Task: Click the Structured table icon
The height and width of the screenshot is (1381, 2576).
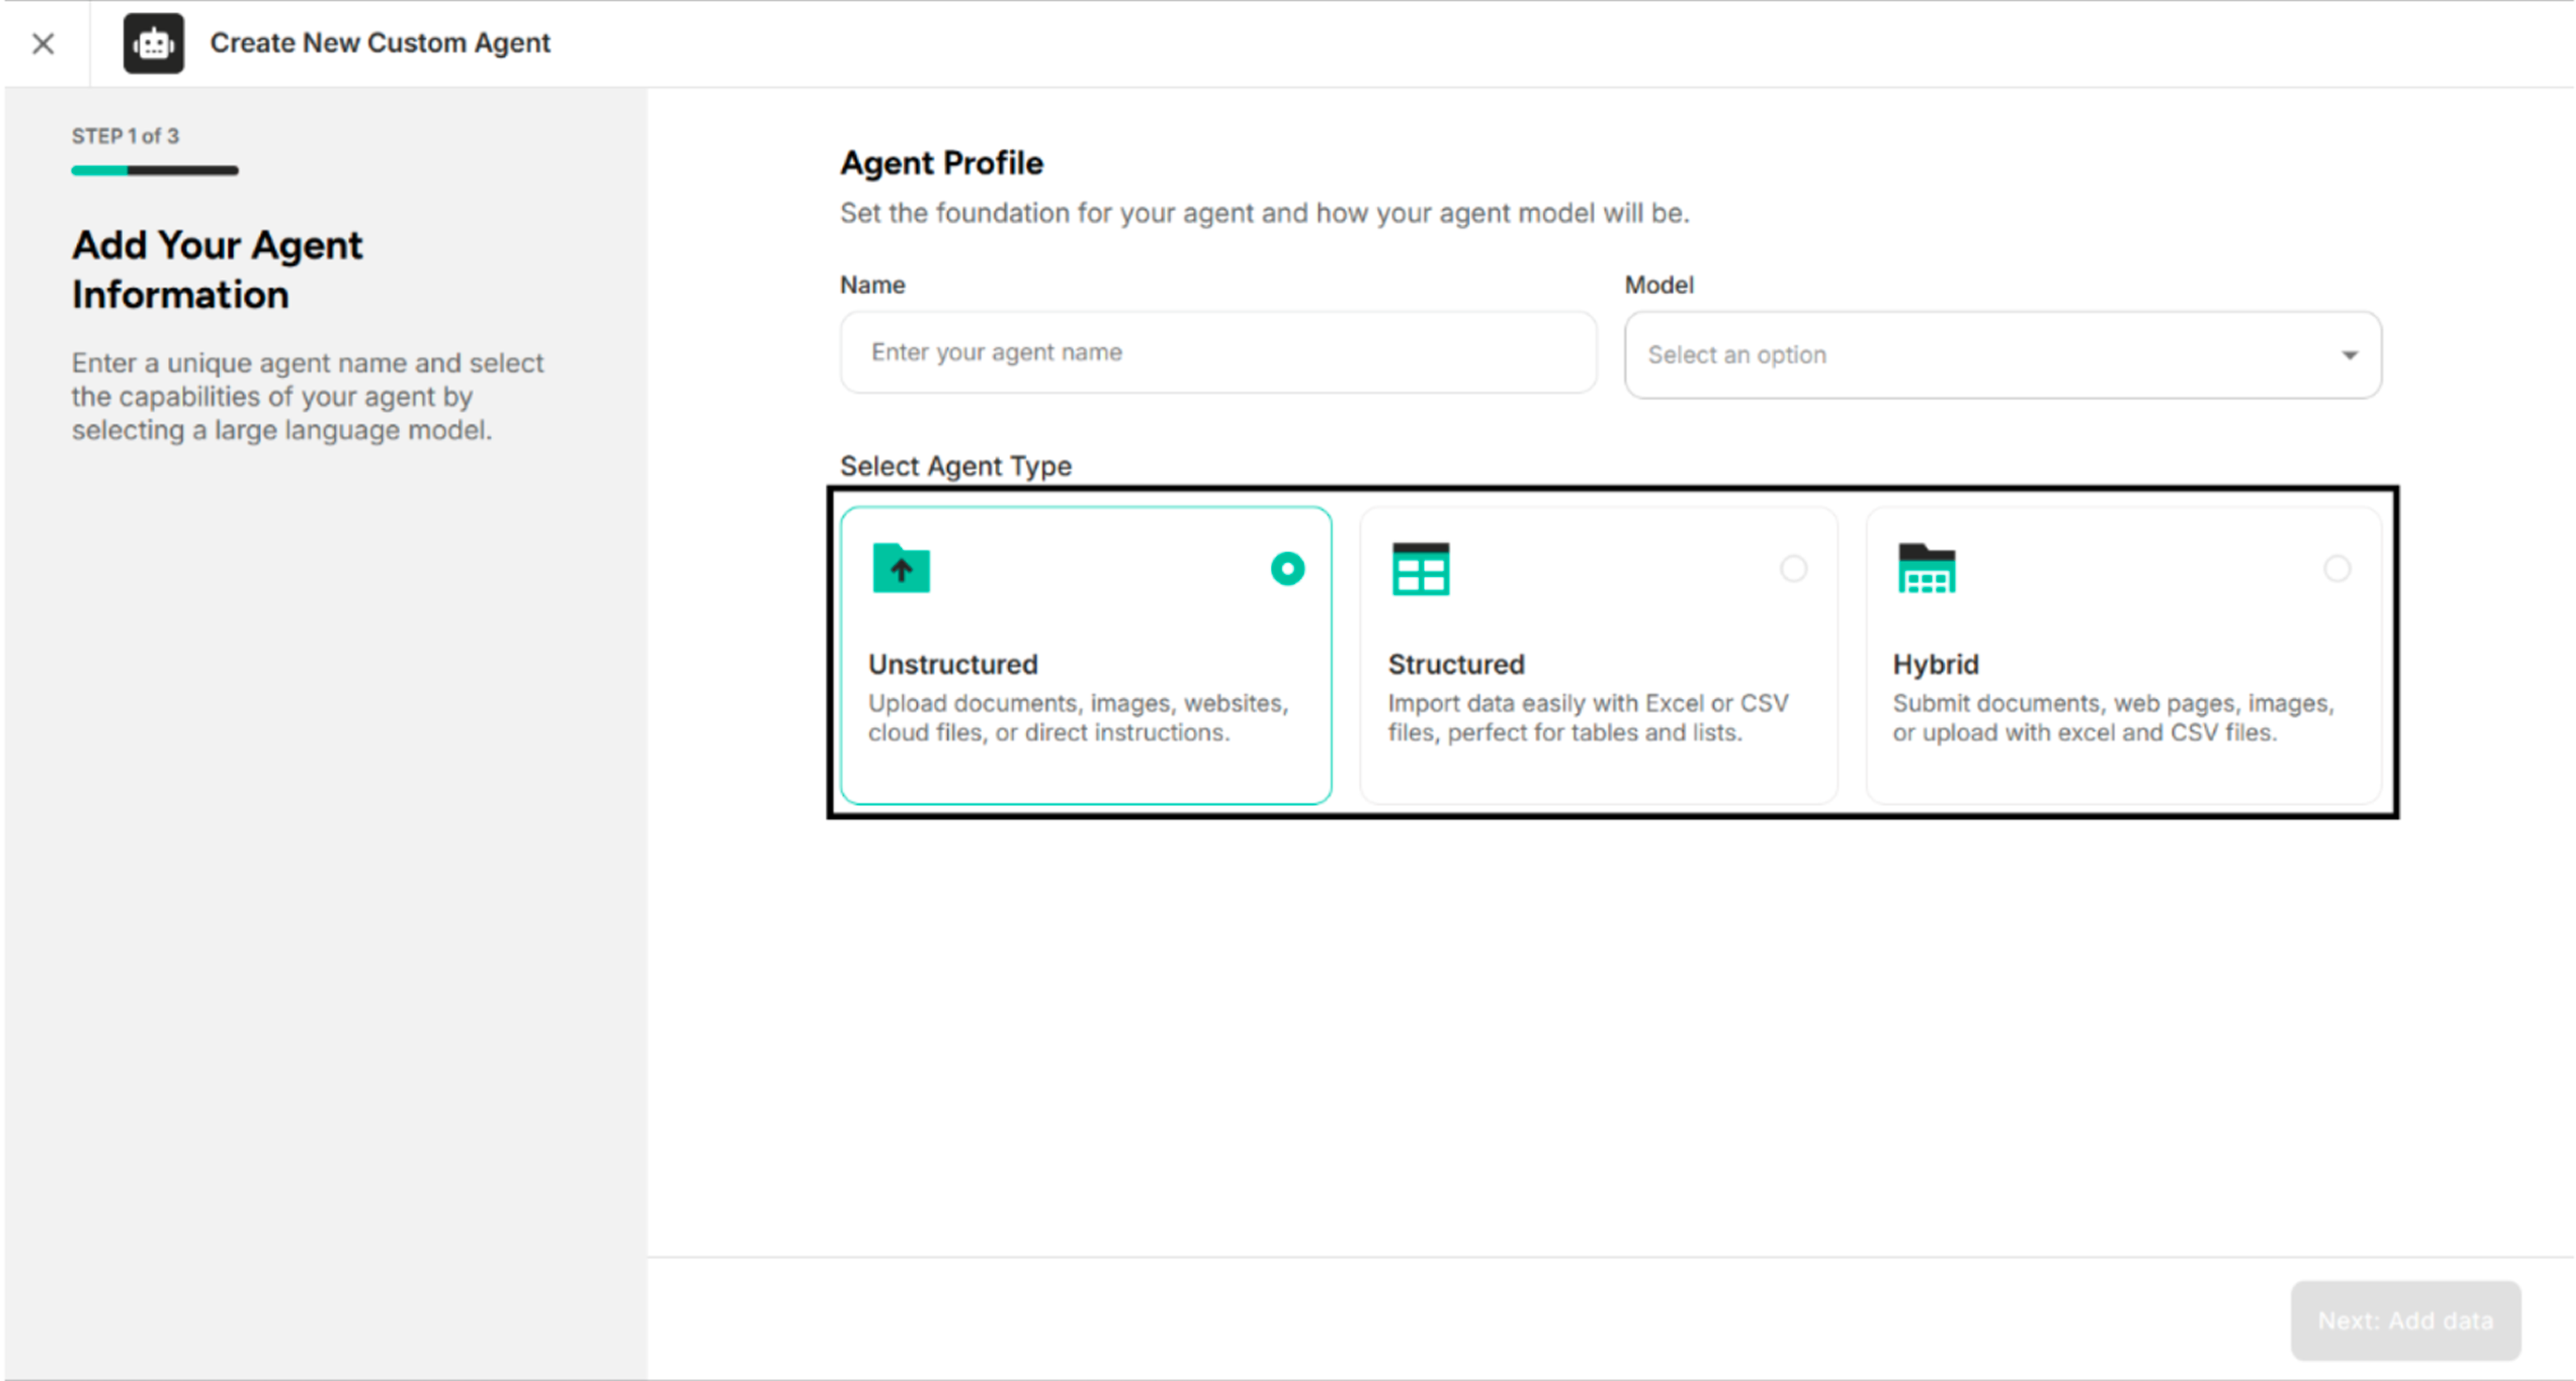Action: (x=1420, y=568)
